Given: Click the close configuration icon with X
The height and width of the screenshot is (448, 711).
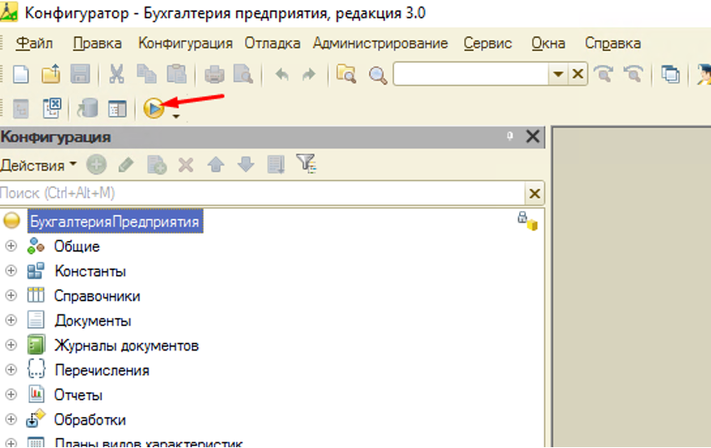Looking at the screenshot, I should pos(51,108).
